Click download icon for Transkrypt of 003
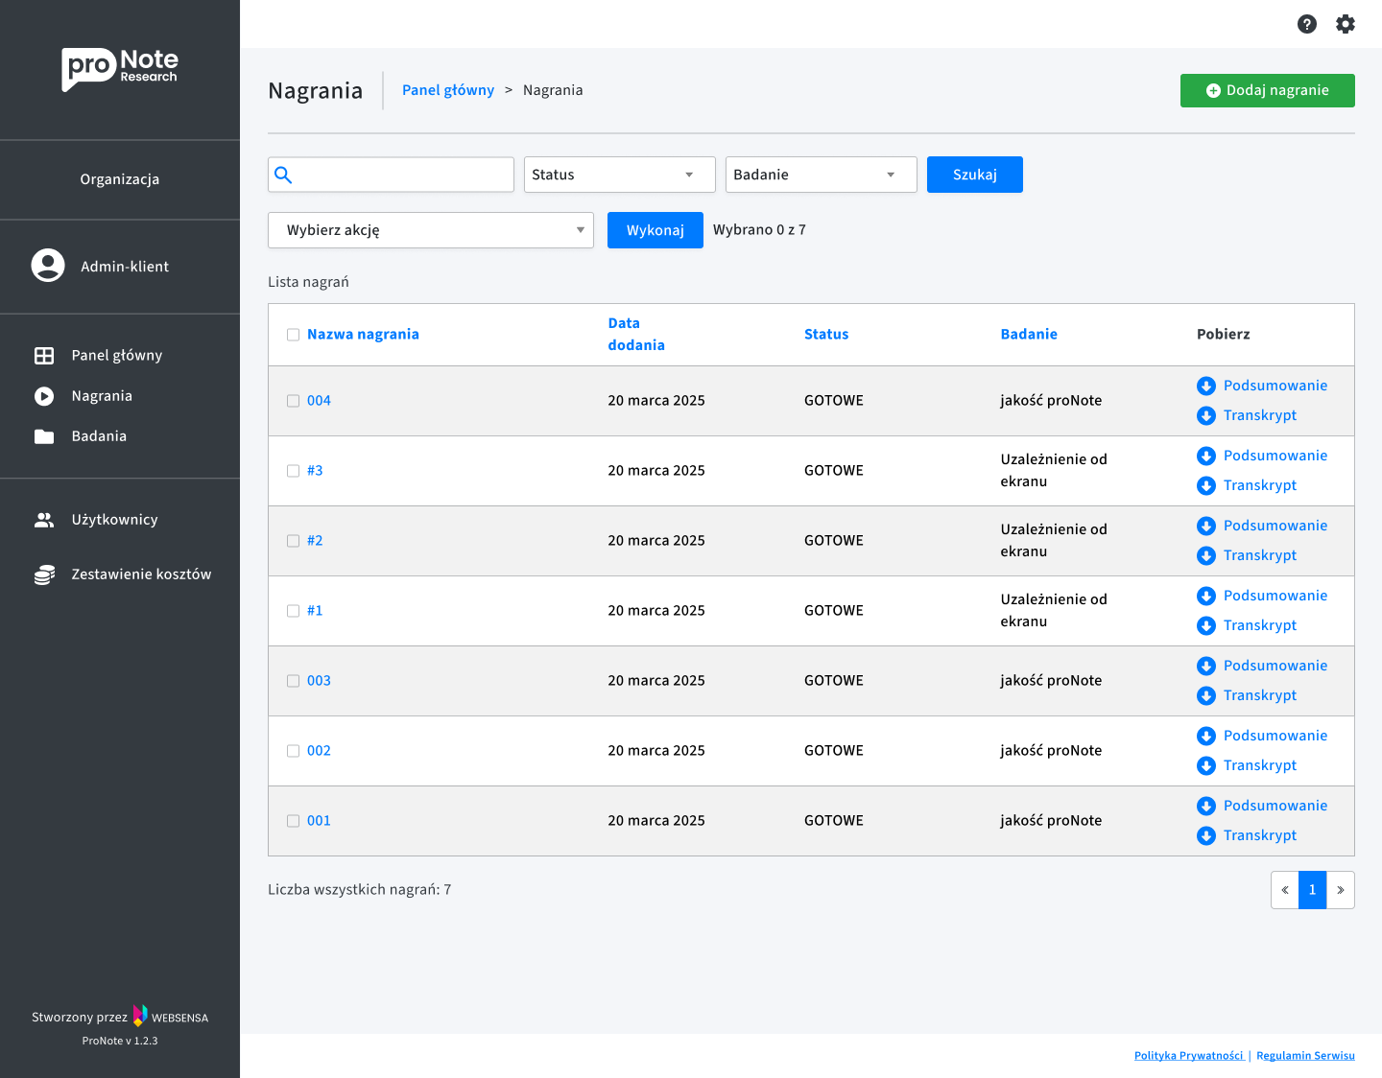 (x=1206, y=695)
